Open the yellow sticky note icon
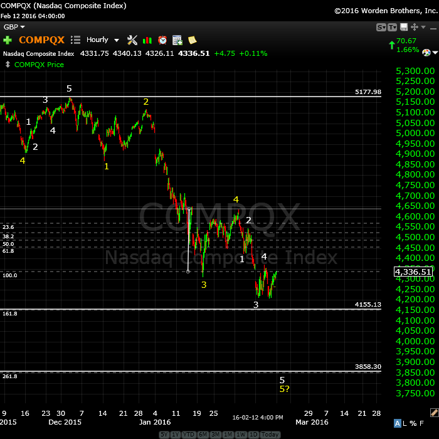Image resolution: width=439 pixels, height=439 pixels. [x=193, y=40]
